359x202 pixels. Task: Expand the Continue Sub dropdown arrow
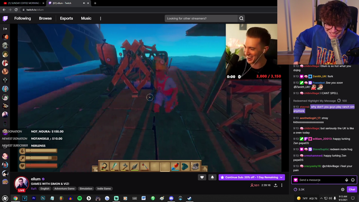coord(282,177)
